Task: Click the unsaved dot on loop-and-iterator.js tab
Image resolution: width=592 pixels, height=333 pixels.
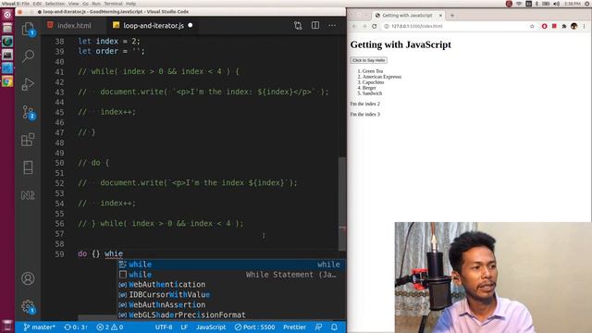Action: point(191,25)
